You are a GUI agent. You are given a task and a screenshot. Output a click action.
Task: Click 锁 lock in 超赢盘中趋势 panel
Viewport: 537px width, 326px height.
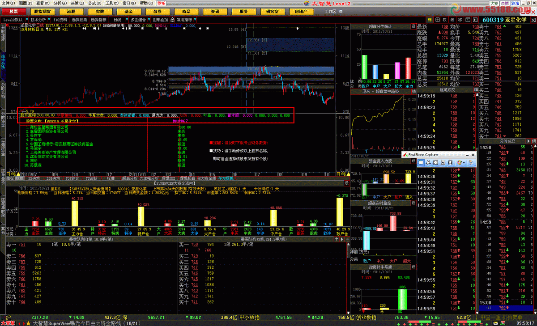click(413, 91)
